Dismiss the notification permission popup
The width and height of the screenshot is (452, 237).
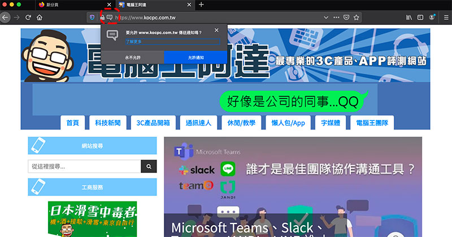(217, 30)
